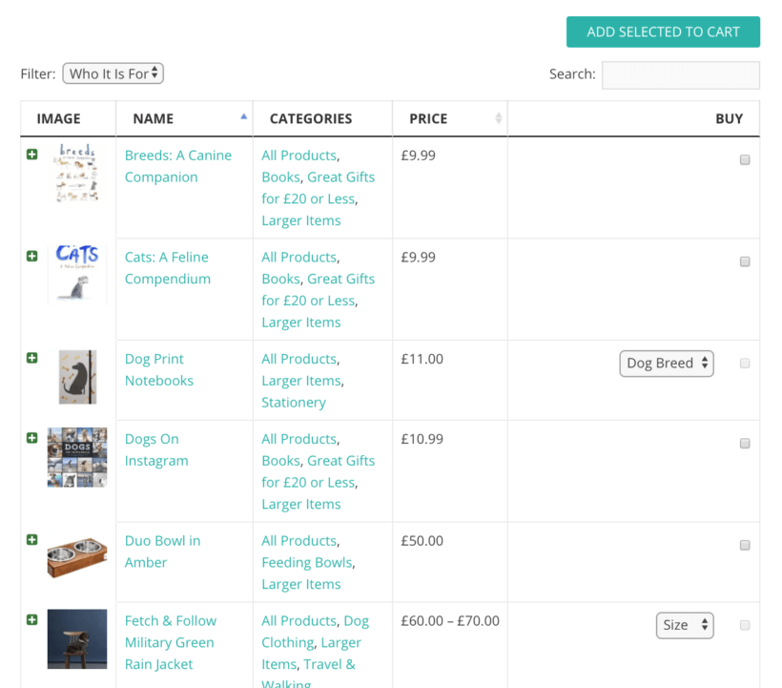Click the plus icon next to Duo Bowl in Amber
The height and width of the screenshot is (688, 782).
(31, 539)
